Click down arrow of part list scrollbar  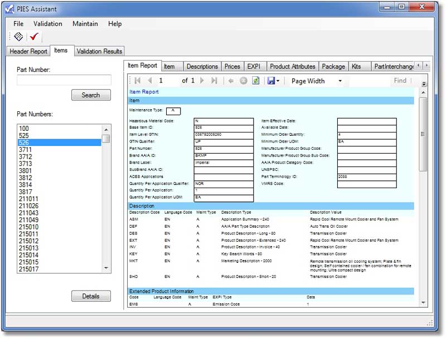[x=106, y=268]
